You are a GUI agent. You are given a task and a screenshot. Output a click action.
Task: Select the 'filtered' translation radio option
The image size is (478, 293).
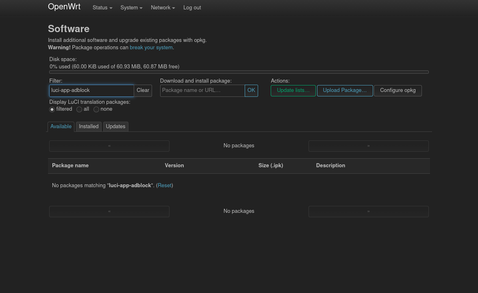point(52,109)
